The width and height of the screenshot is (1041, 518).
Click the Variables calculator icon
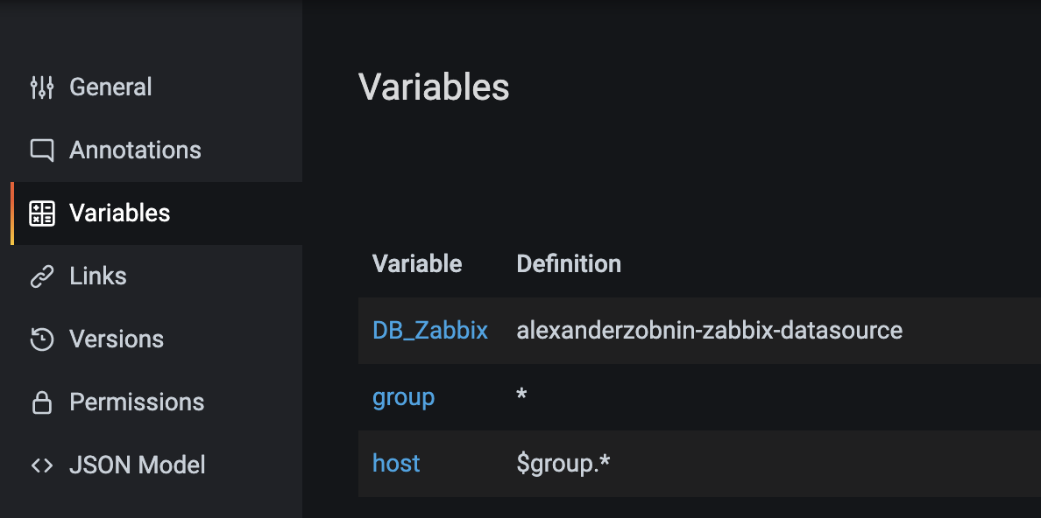(42, 213)
